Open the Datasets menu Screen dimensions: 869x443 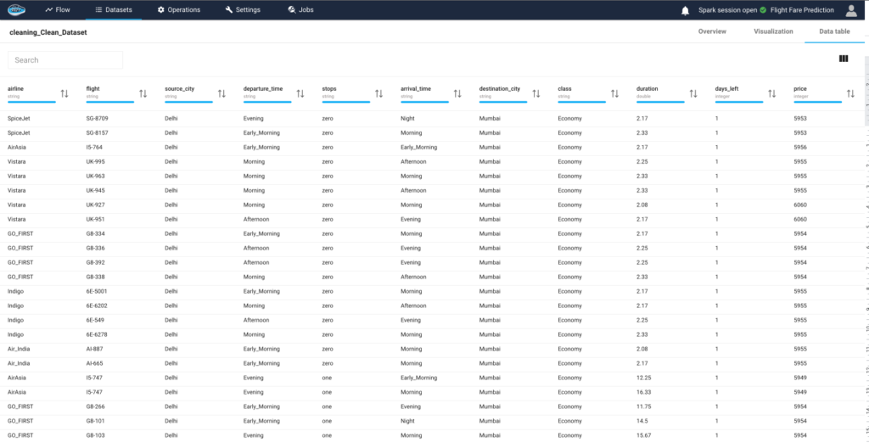coord(114,10)
